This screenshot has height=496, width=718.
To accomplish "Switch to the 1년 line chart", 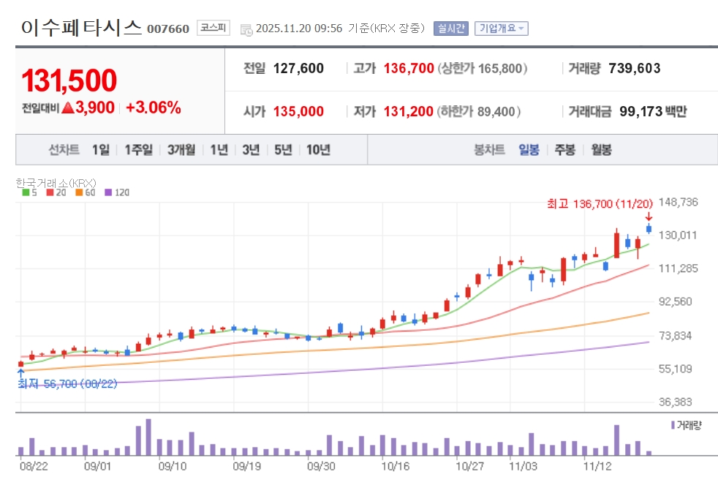I will [x=219, y=150].
